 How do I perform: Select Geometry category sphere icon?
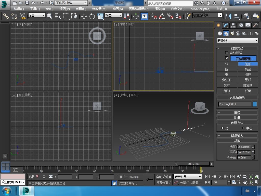tap(220, 33)
